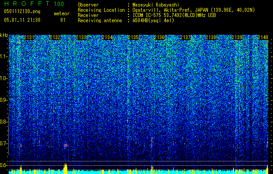Click the 1.1 frequency axis label
Image resolution: width=273 pixels, height=174 pixels.
[x=4, y=57]
